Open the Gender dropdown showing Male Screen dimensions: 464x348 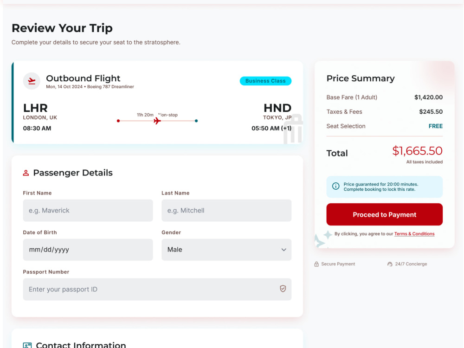226,250
